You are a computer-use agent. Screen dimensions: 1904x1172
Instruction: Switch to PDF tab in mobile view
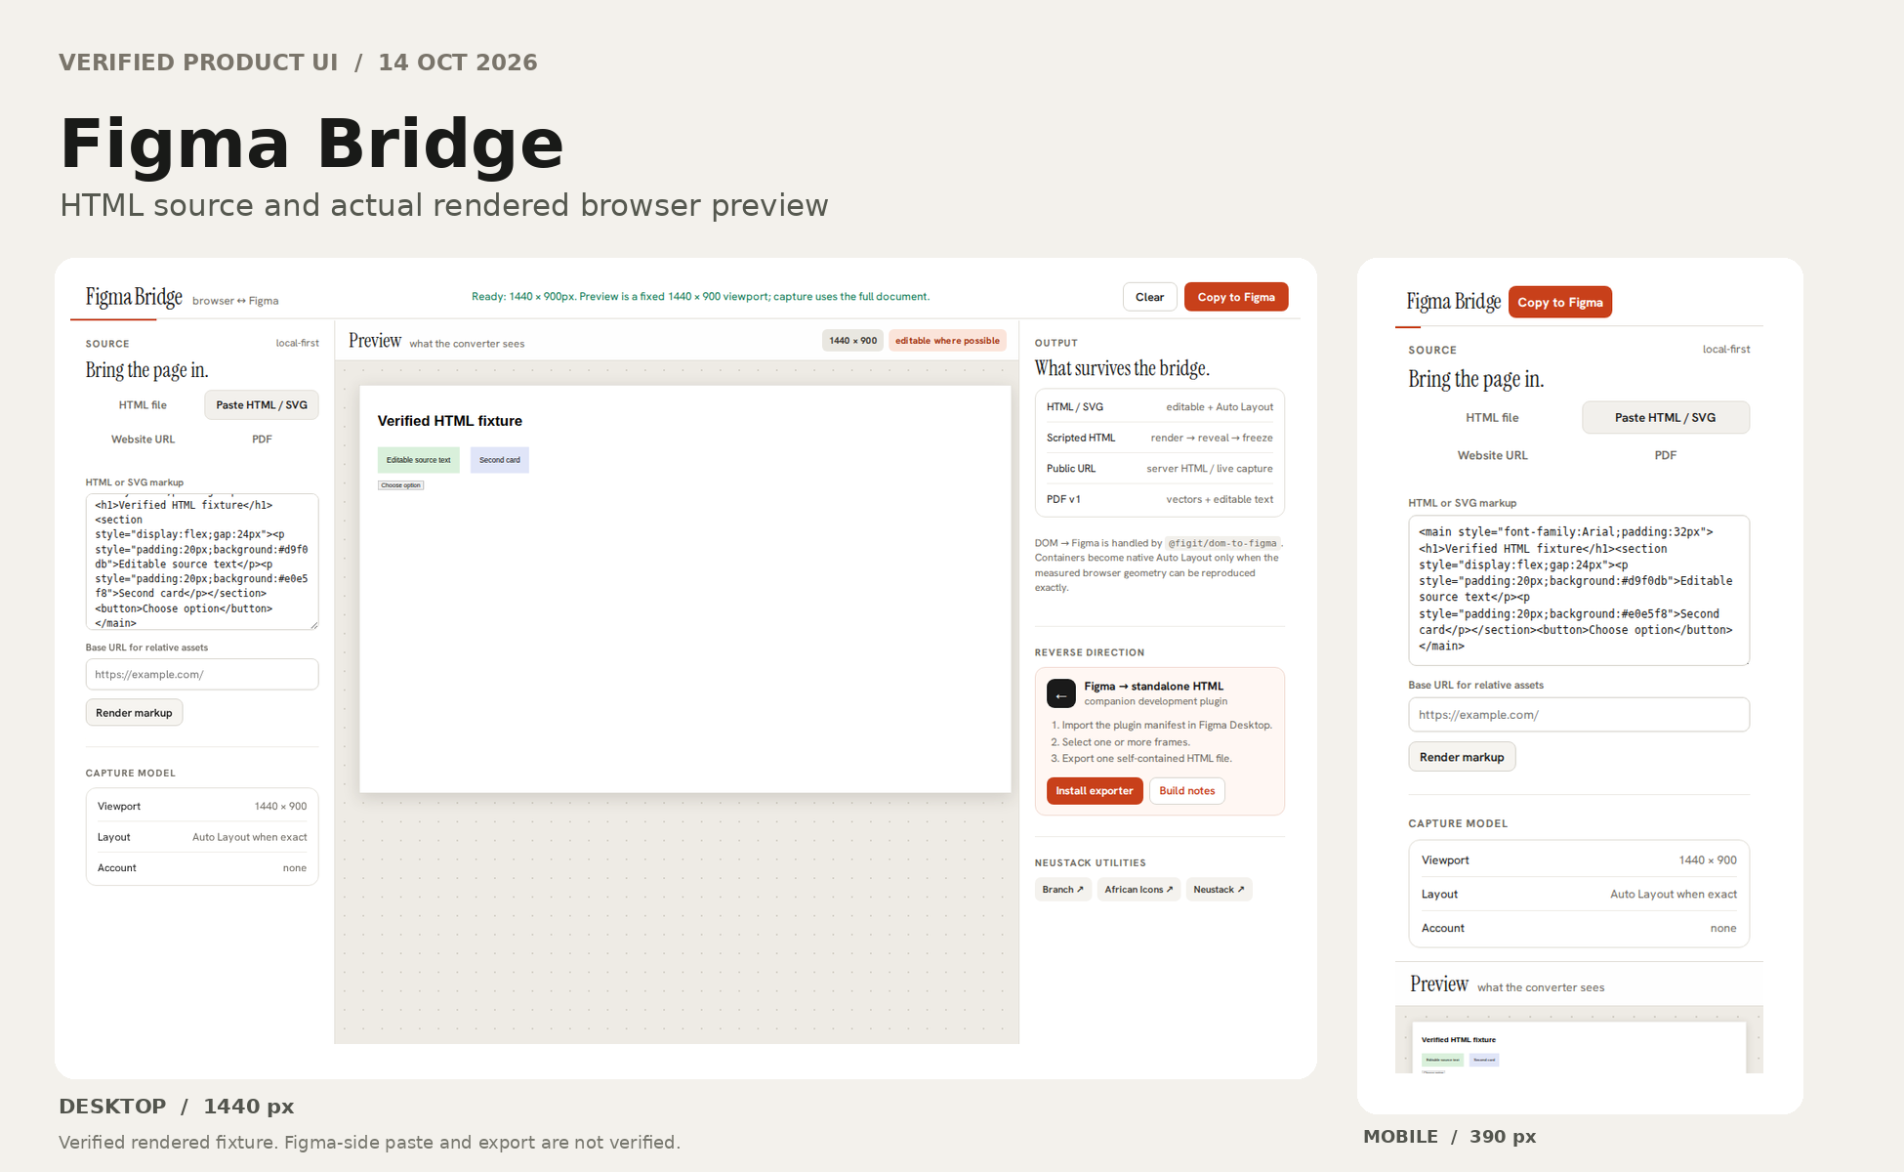pos(1665,455)
